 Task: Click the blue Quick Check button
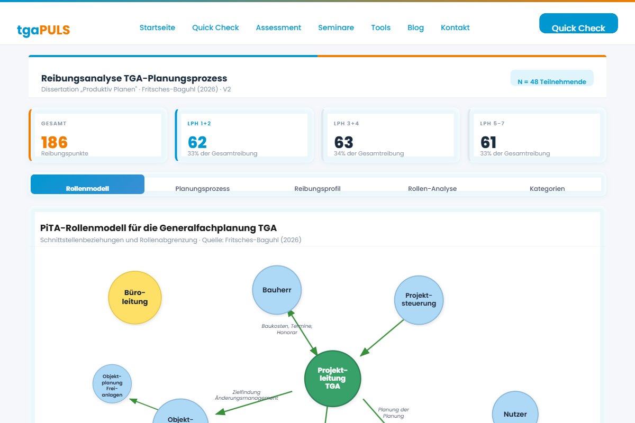578,23
